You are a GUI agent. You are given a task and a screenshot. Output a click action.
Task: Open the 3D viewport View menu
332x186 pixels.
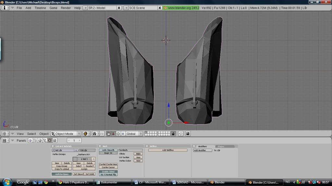point(20,134)
